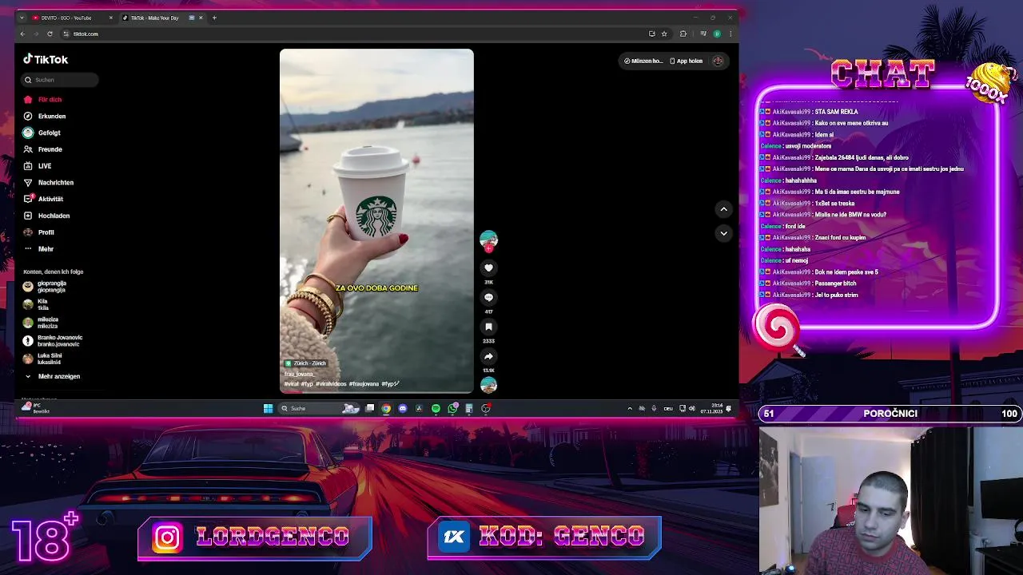Open TikTok profile avatar top right
Viewport: 1023px width, 575px height.
tap(718, 61)
